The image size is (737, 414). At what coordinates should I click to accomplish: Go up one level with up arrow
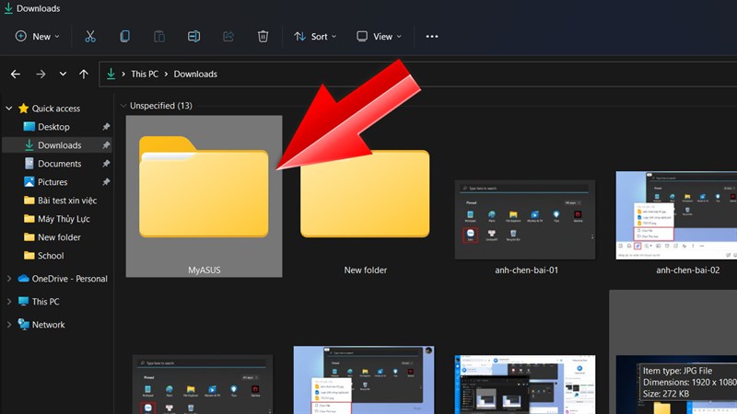(84, 75)
